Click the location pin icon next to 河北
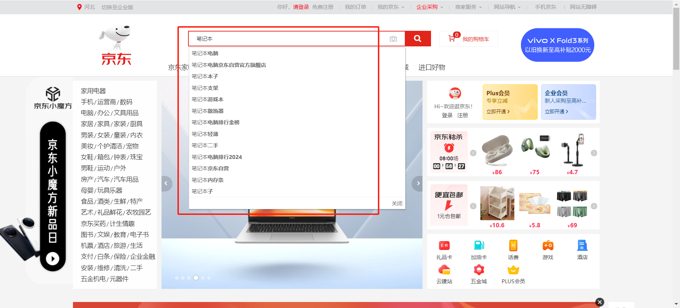Viewport: 680px width, 308px height. (79, 7)
